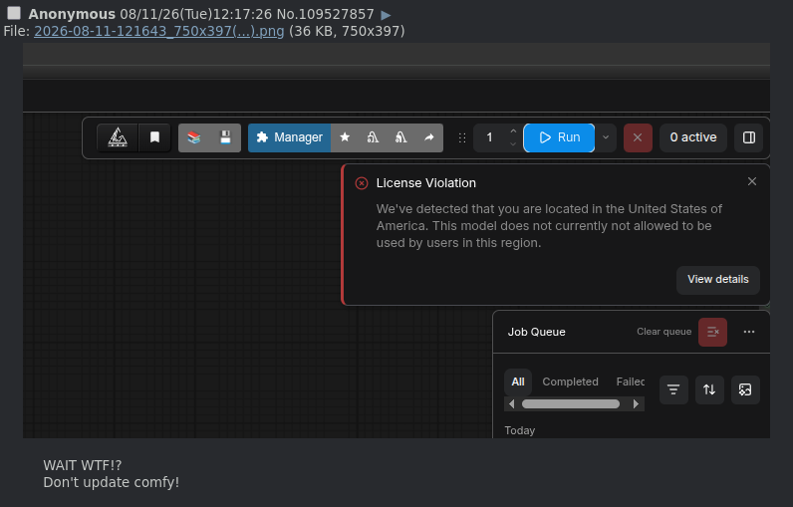Click the ComfyUI logo icon in toolbar
Image resolution: width=793 pixels, height=507 pixels.
point(118,137)
